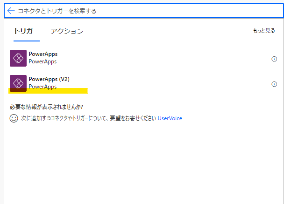
Task: Click もっと見る to see more
Action: [x=264, y=31]
